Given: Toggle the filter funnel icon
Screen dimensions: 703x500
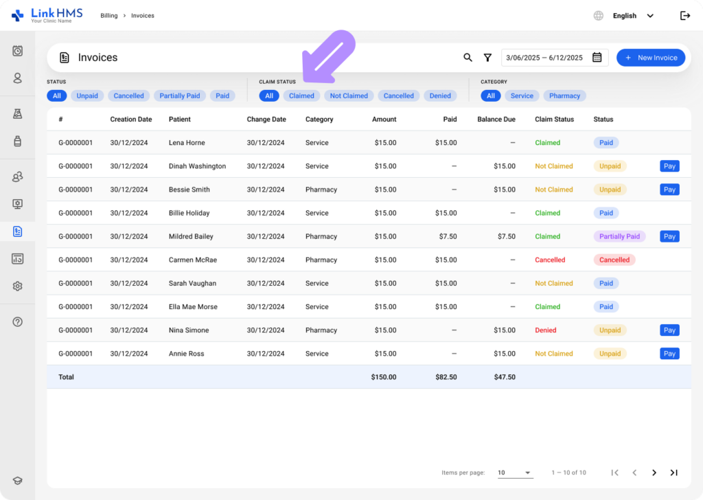Looking at the screenshot, I should coord(487,58).
